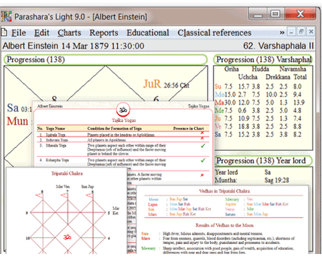Click the Progression (138) Year lord header
The width and height of the screenshot is (322, 258).
coord(263,161)
